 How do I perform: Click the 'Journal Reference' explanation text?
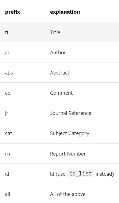click(71, 113)
